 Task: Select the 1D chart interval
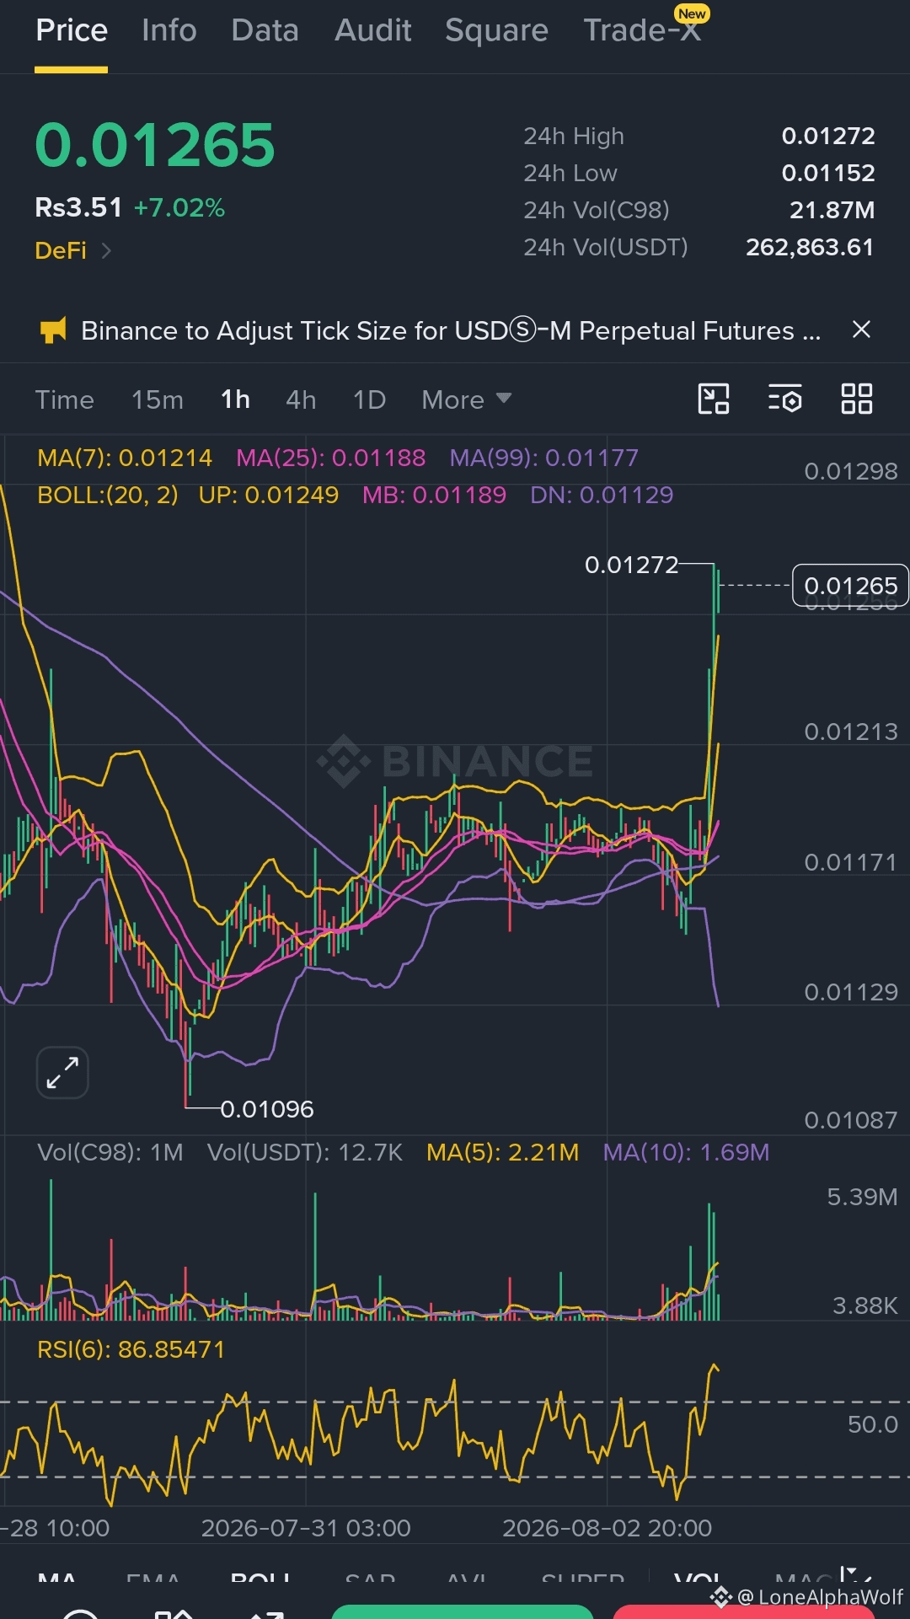[x=369, y=399]
